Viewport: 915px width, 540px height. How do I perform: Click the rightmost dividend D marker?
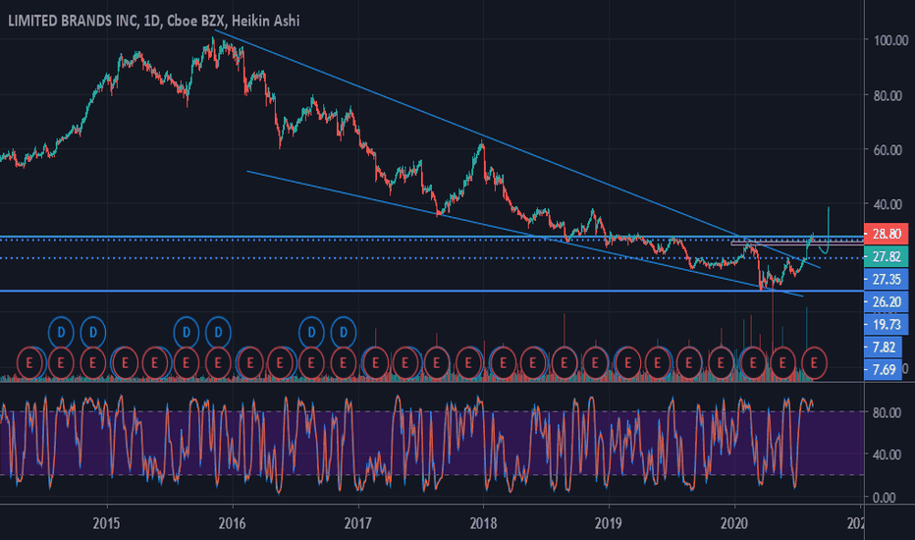[344, 333]
